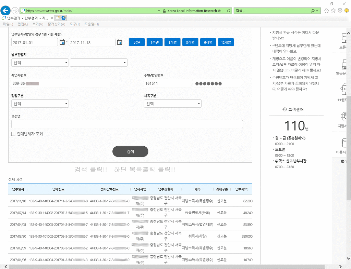Open the start date calendar picker
This screenshot has height=269, width=351.
pyautogui.click(x=62, y=42)
